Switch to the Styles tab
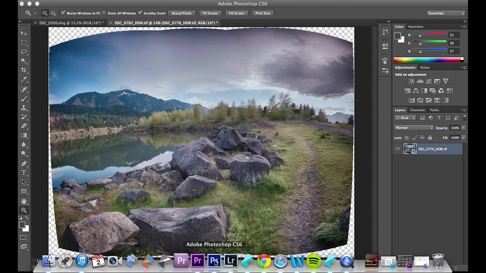 coord(424,67)
